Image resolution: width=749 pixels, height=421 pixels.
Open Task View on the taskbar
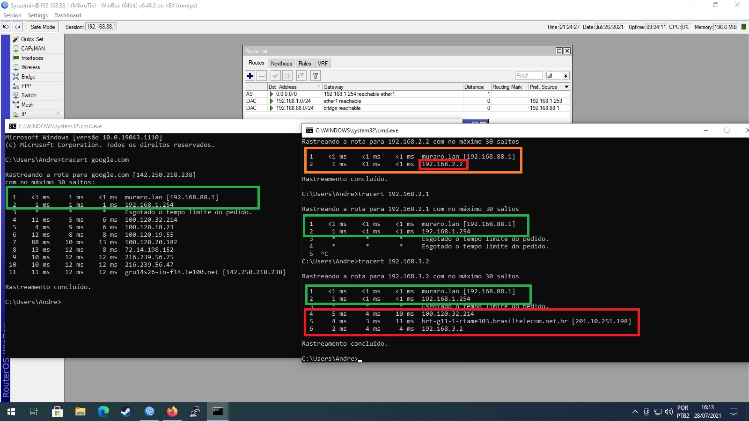[x=34, y=412]
